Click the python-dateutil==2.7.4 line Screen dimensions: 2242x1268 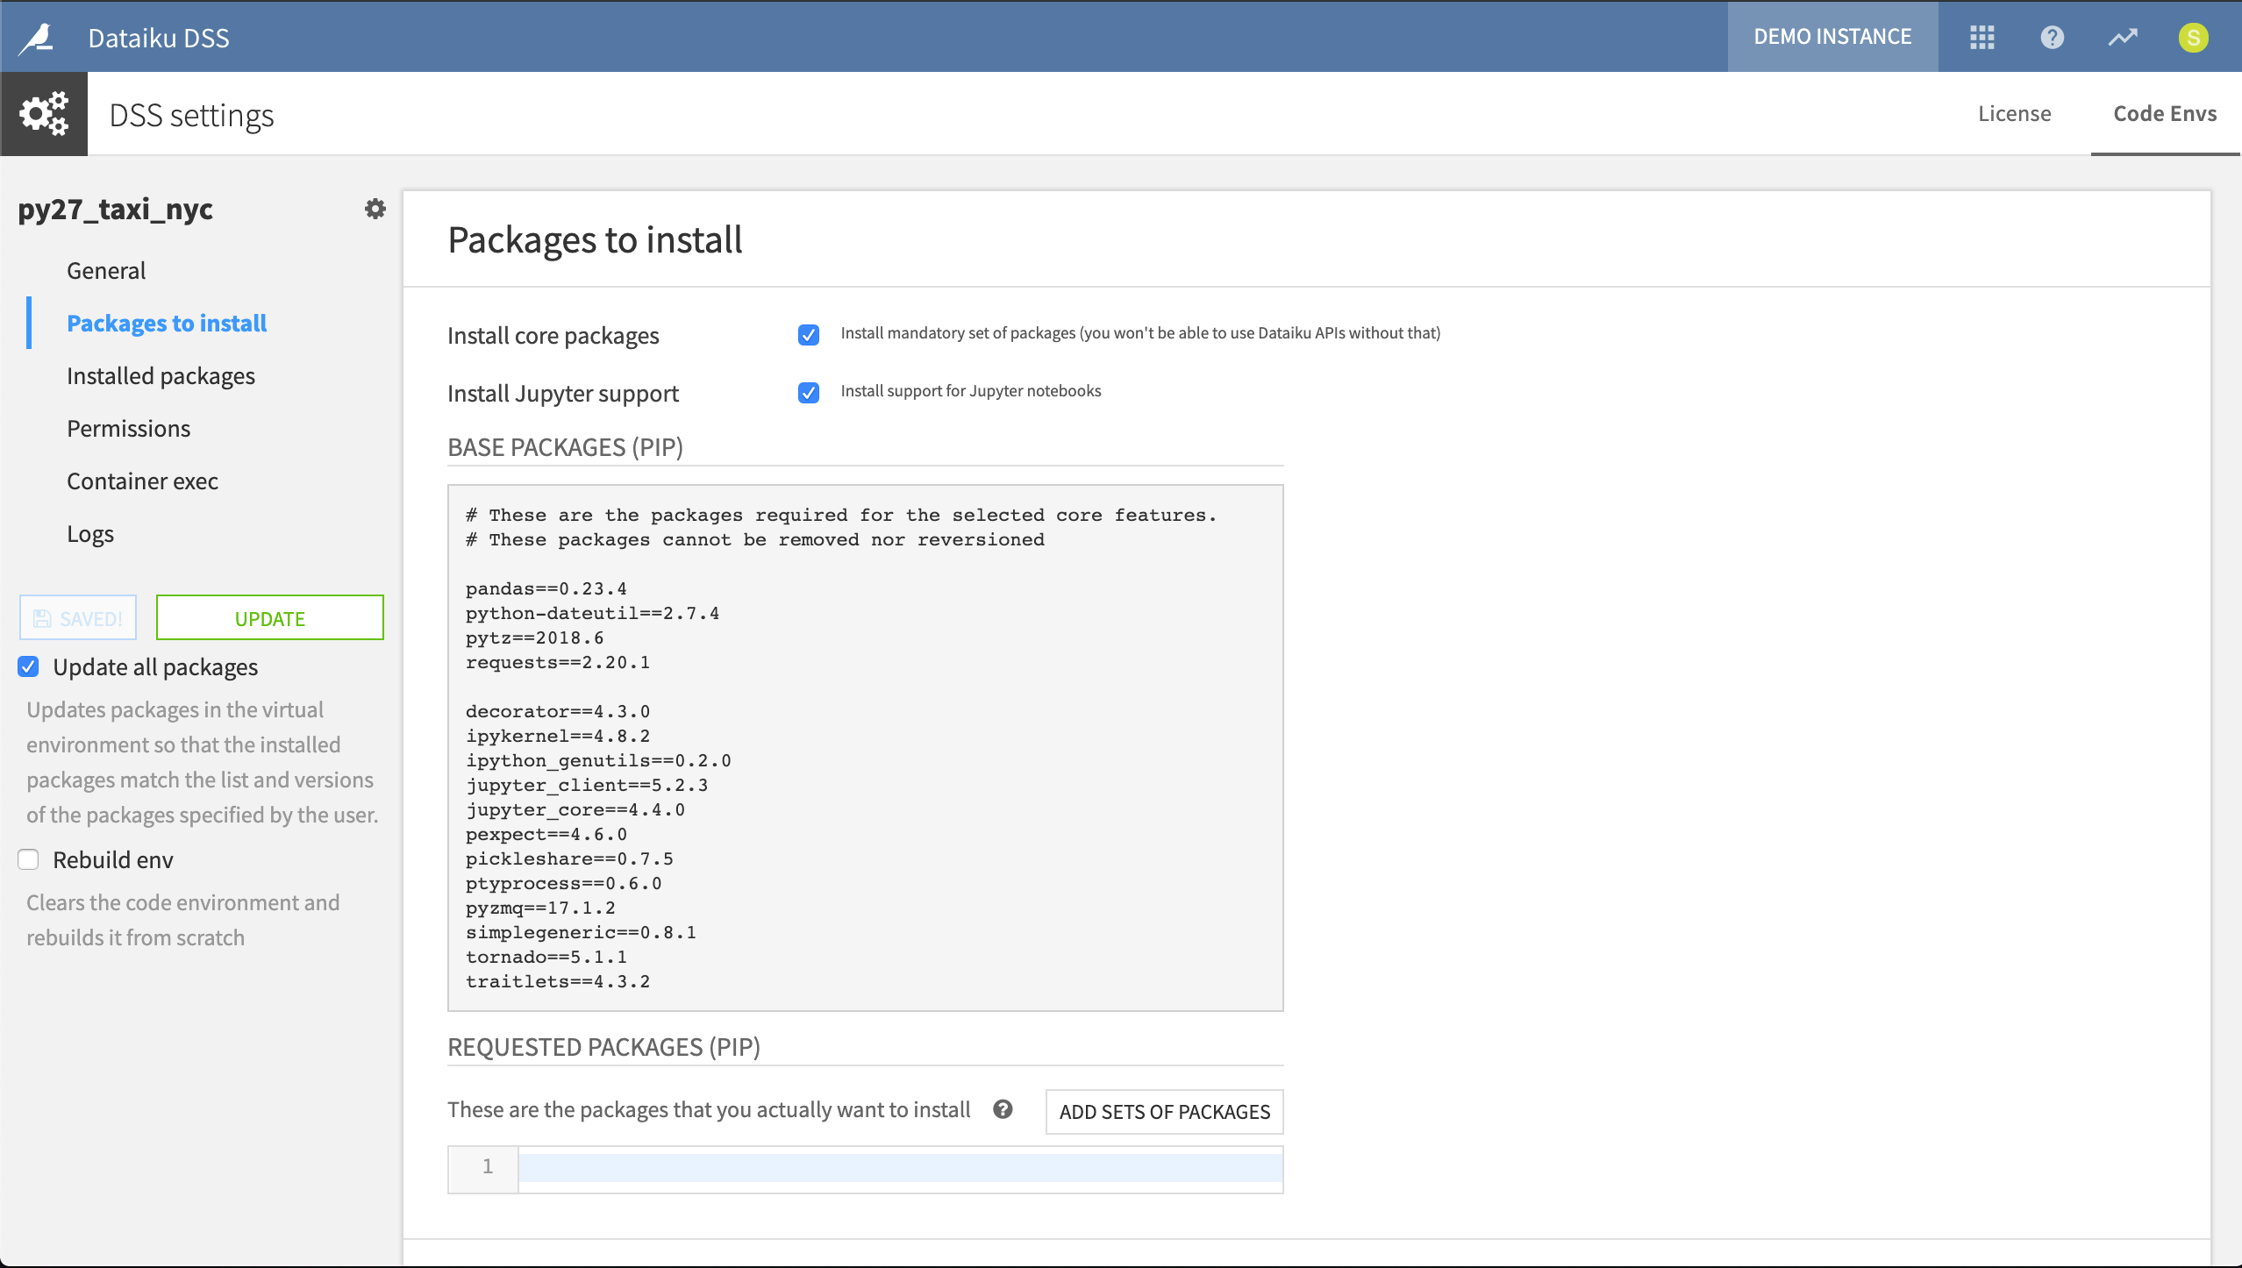pyautogui.click(x=592, y=613)
